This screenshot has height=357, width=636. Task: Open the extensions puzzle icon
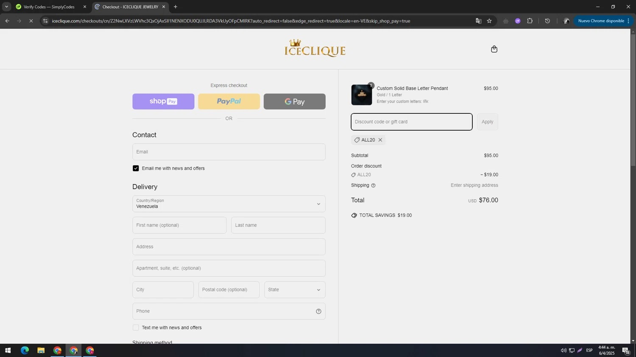(x=530, y=21)
